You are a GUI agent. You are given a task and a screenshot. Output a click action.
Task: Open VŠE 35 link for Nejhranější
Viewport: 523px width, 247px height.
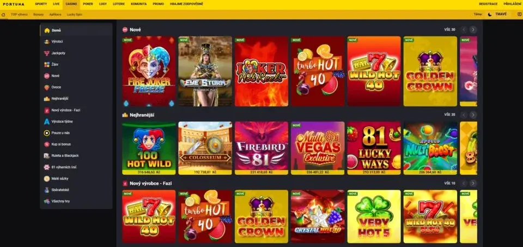point(449,115)
